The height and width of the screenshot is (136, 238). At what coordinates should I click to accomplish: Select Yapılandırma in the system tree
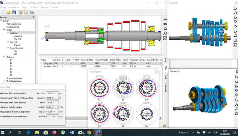pyautogui.click(x=13, y=27)
